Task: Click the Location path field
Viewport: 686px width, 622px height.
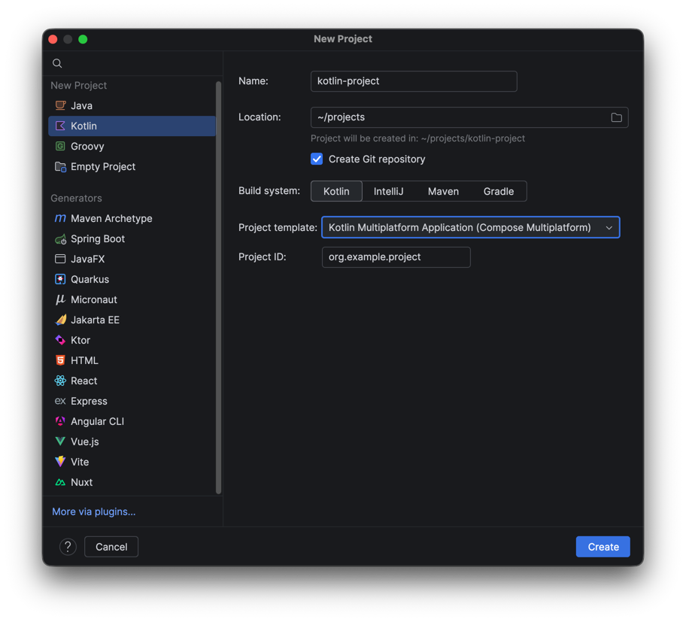Action: point(469,117)
